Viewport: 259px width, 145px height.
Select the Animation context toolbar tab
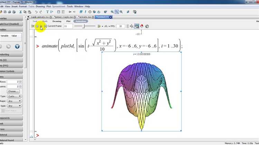point(81,21)
